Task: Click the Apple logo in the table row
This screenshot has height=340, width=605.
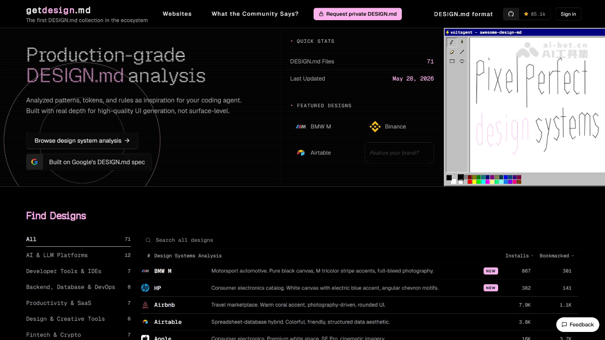Action: click(x=145, y=338)
